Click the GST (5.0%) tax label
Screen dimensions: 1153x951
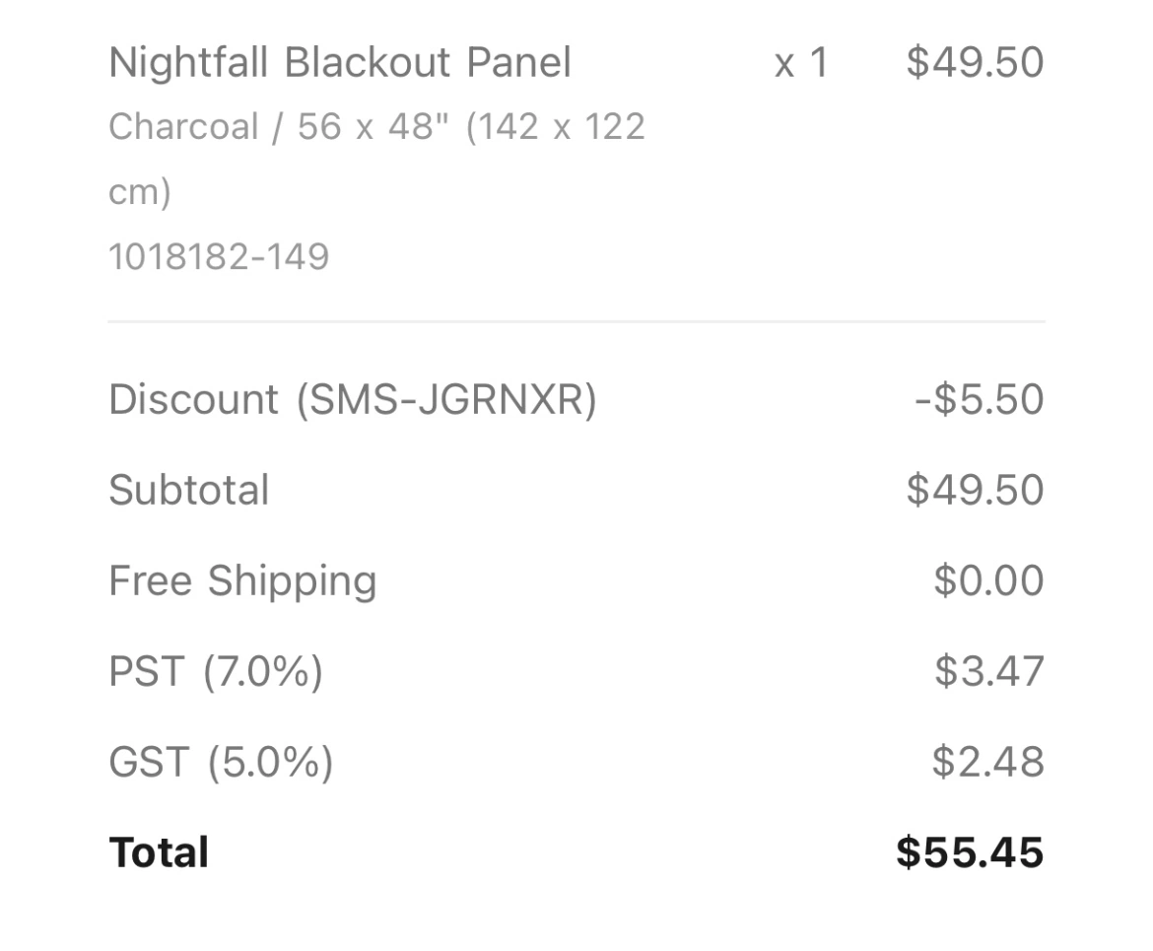coord(221,762)
